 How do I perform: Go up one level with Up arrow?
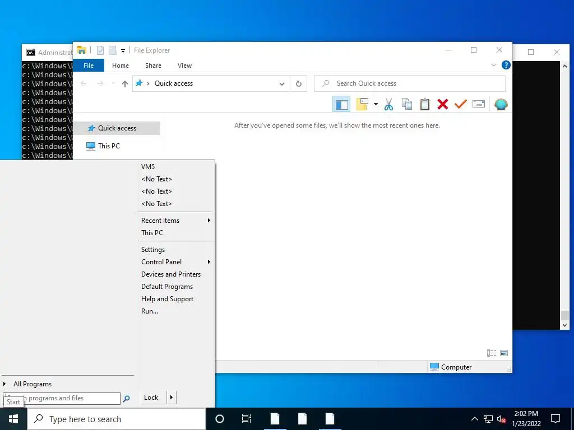click(125, 84)
